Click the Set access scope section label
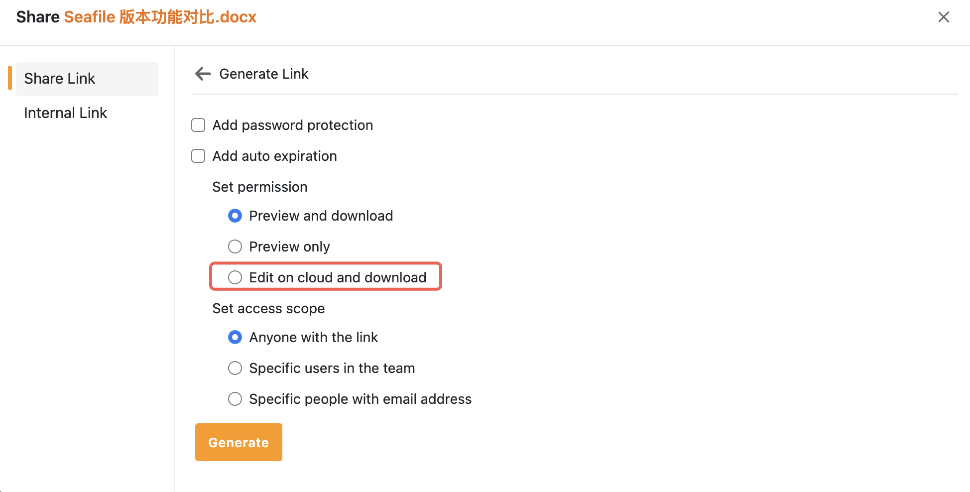This screenshot has height=492, width=970. point(268,308)
